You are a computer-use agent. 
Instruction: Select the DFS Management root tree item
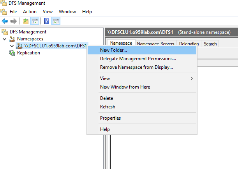pos(28,32)
